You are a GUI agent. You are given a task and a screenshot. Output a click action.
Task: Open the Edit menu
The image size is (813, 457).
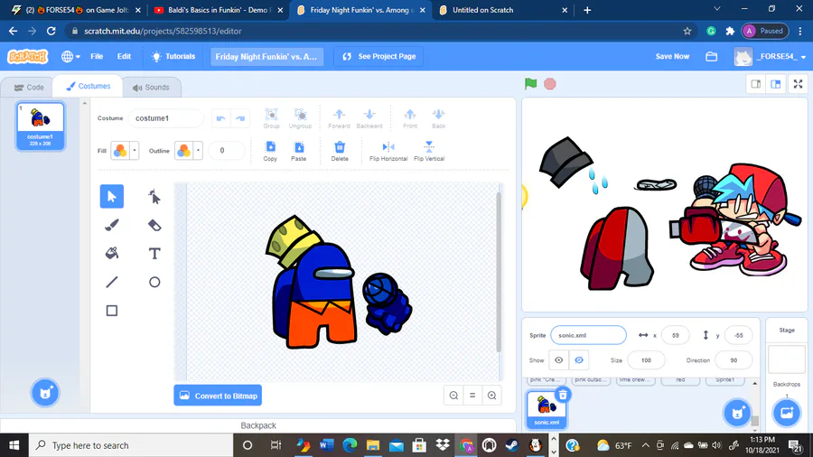pyautogui.click(x=124, y=57)
